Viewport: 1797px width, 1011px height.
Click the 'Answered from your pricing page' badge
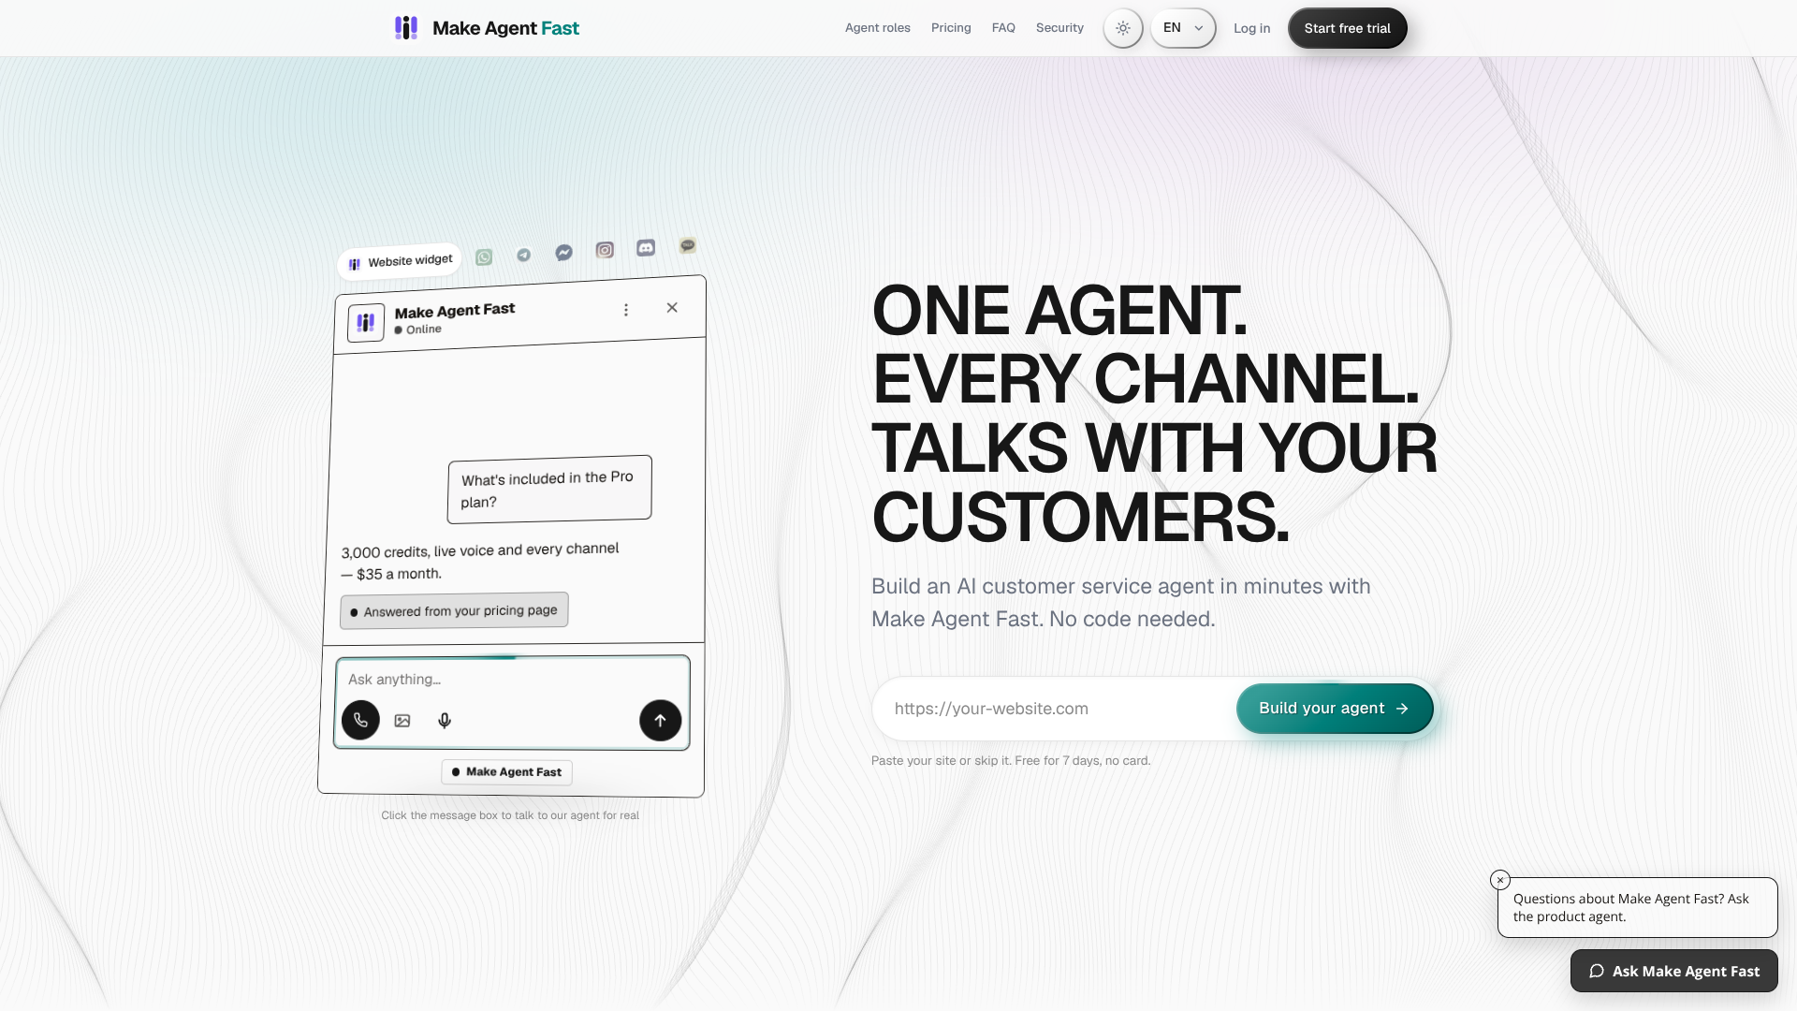[x=454, y=610]
